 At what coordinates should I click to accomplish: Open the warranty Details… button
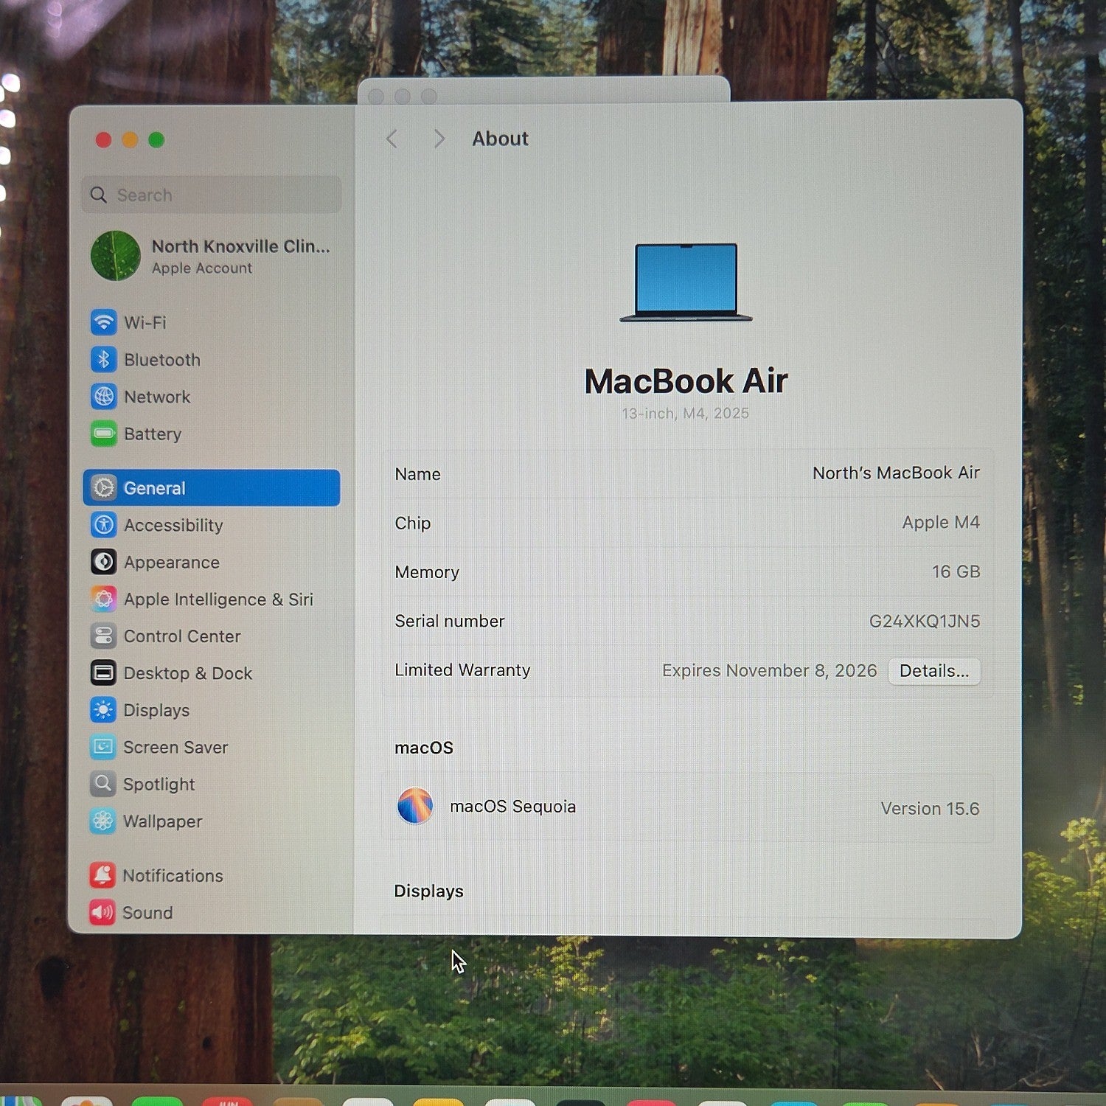pos(934,671)
